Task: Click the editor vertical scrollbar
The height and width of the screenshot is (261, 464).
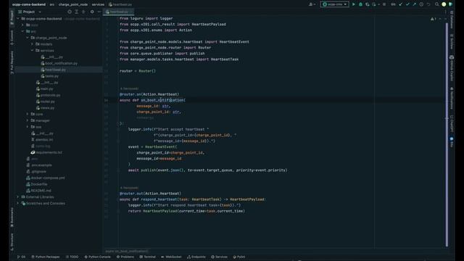Action: pyautogui.click(x=447, y=135)
